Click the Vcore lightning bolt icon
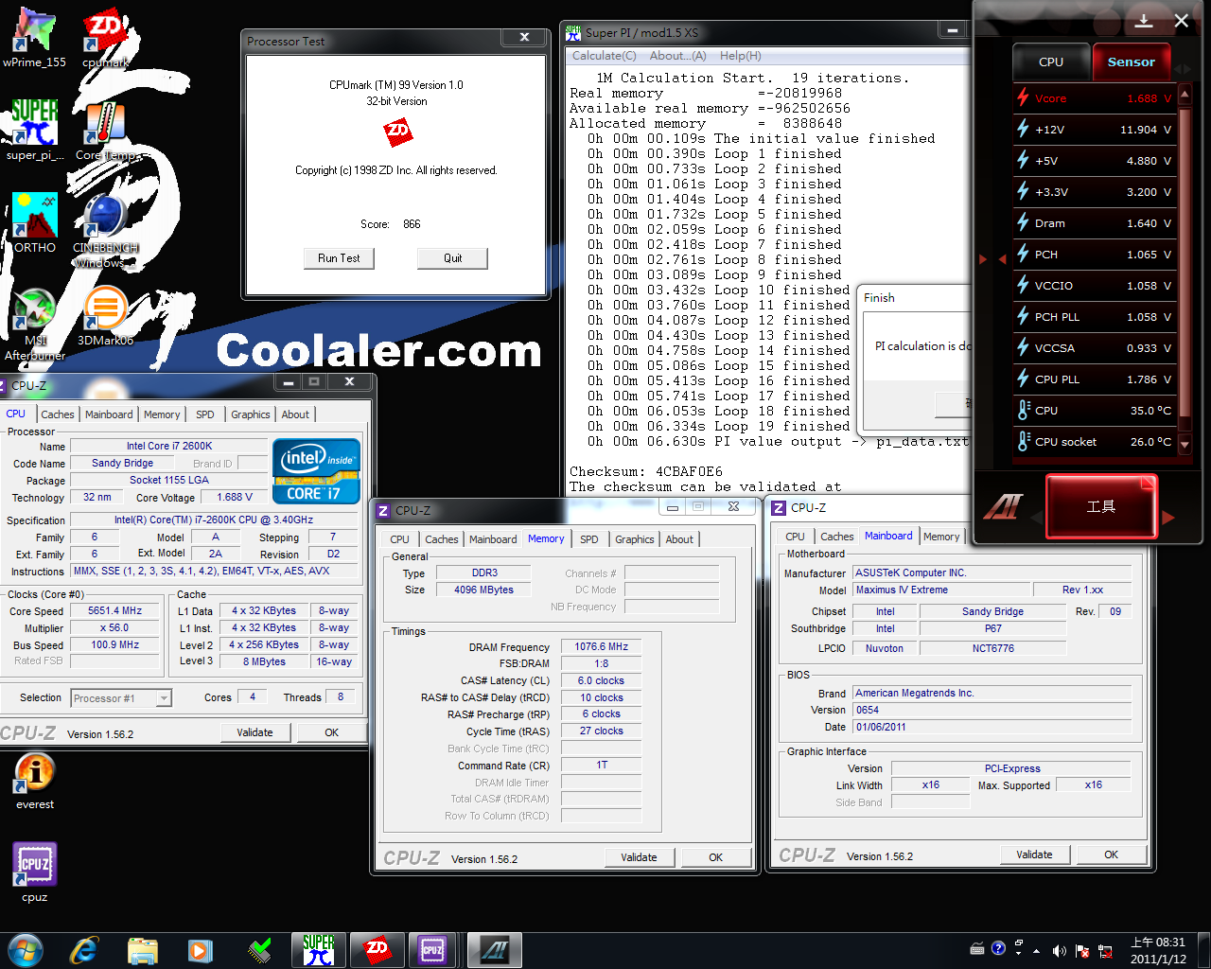 click(x=1023, y=97)
